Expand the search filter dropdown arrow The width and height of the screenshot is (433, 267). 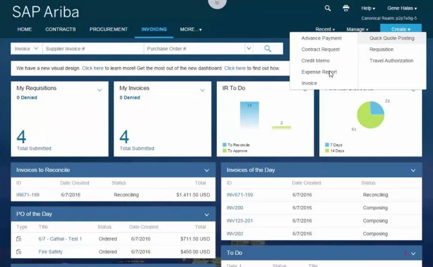[249, 48]
